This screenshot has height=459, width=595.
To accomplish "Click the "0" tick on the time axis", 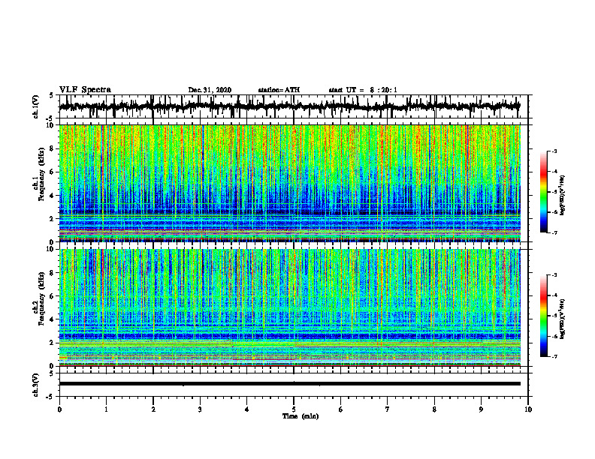I will coord(59,409).
